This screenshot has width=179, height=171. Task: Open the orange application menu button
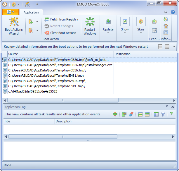point(11,12)
